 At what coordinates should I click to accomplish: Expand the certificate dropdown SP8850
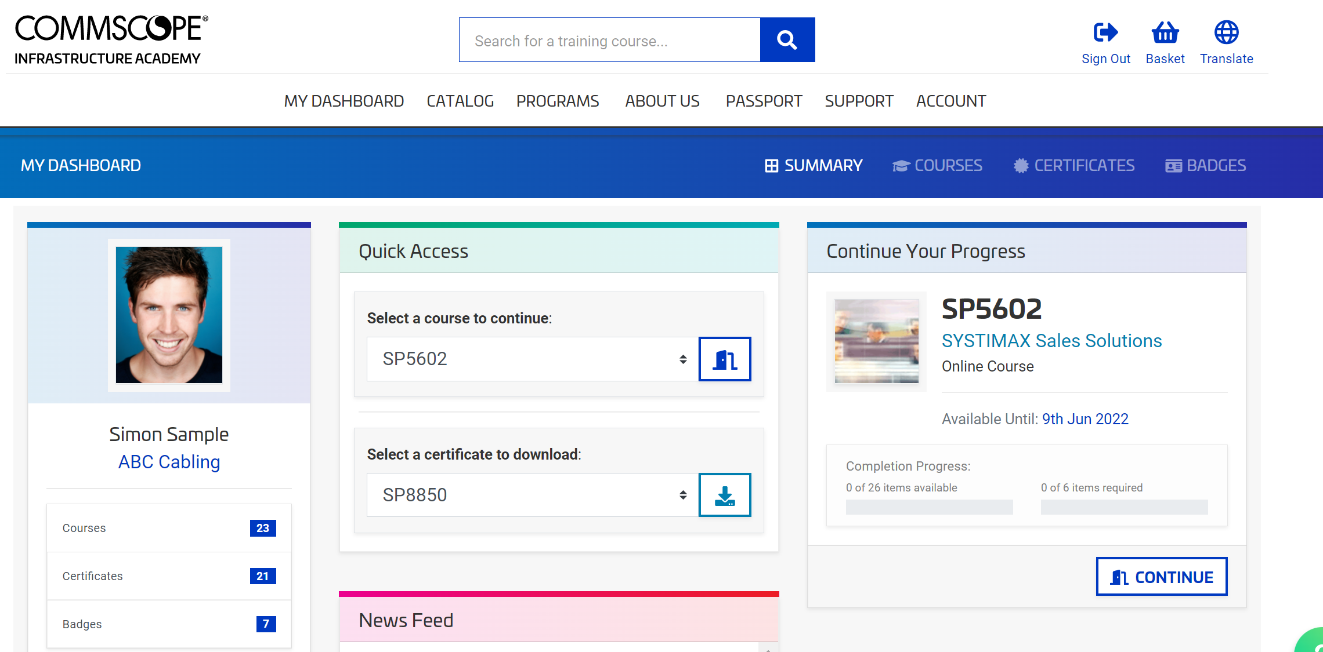(x=533, y=496)
